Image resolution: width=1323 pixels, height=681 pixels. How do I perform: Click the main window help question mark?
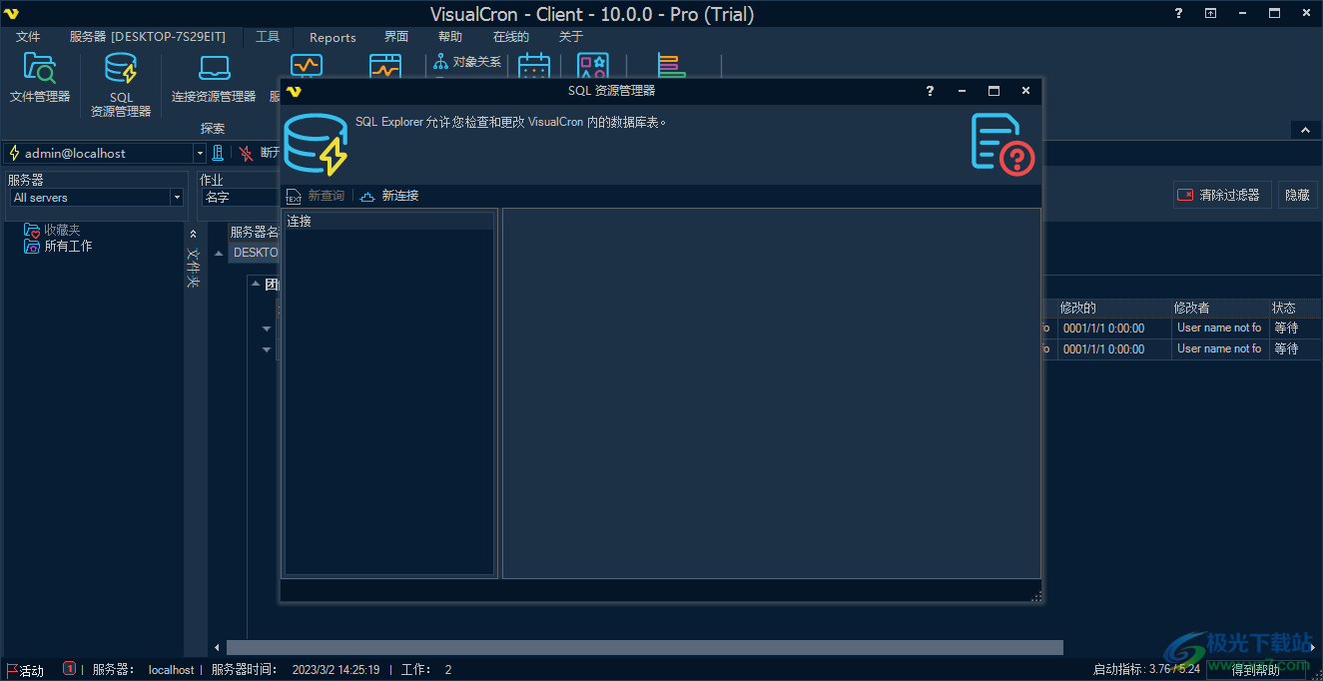tap(1178, 13)
